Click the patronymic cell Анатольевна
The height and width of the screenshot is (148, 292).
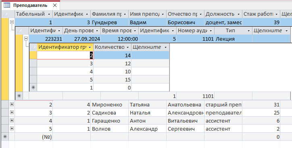pyautogui.click(x=185, y=104)
